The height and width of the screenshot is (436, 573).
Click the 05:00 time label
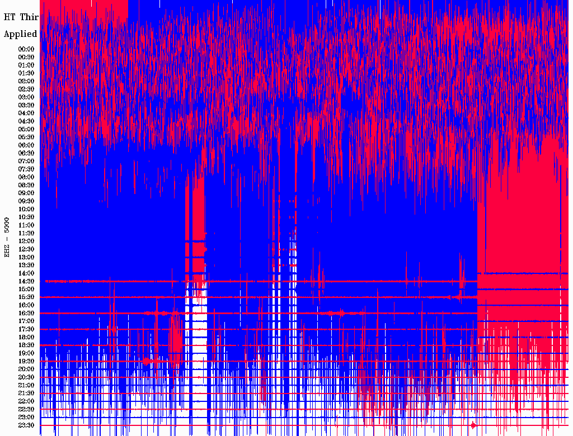coord(26,129)
